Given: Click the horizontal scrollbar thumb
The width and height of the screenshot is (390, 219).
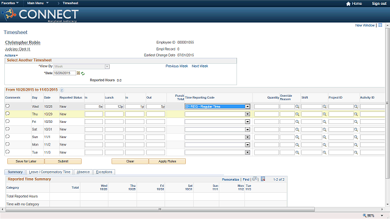Looking at the screenshot, I should (x=160, y=209).
